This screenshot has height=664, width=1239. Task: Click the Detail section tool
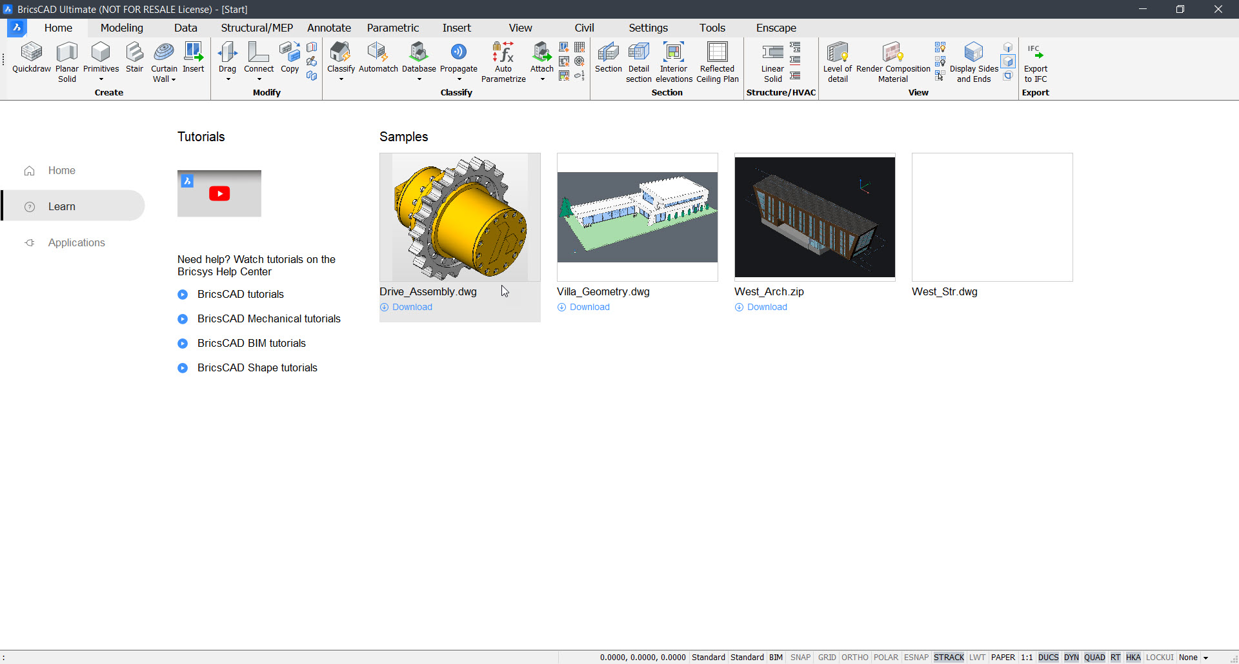coord(639,63)
